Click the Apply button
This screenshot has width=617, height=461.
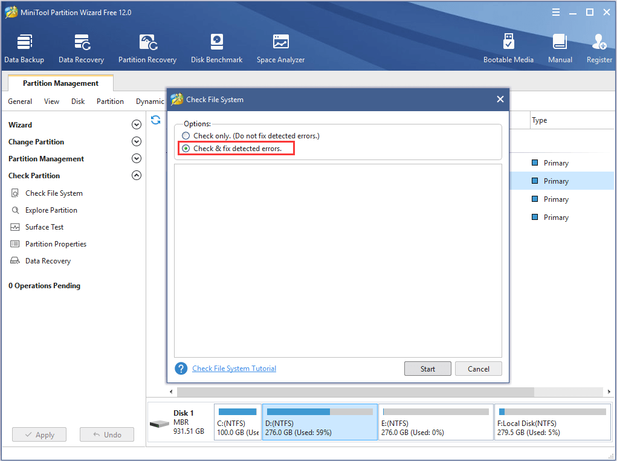pos(39,434)
